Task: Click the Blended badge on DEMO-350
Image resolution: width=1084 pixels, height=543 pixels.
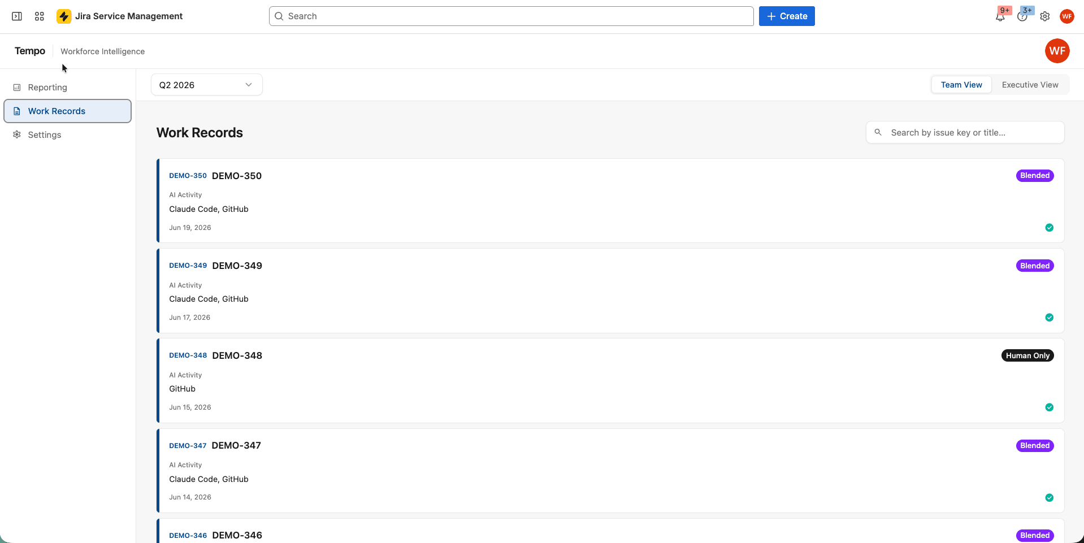Action: [x=1035, y=176]
